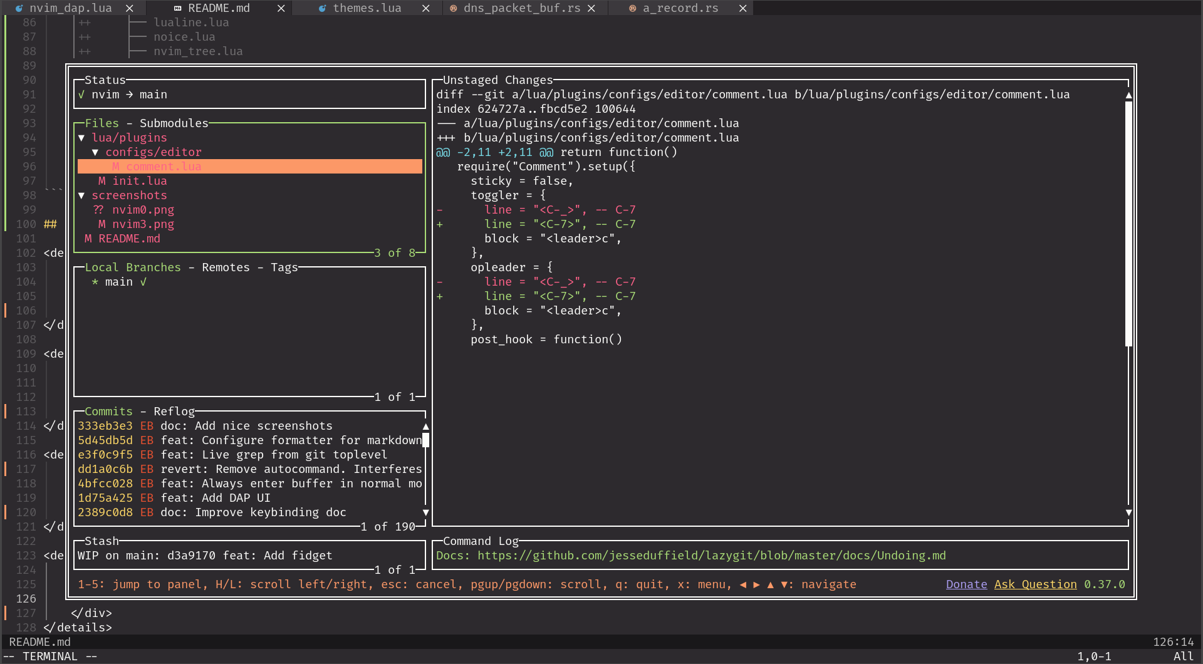
Task: Select commit dd1a0c6b revert autocommand
Action: pyautogui.click(x=249, y=469)
